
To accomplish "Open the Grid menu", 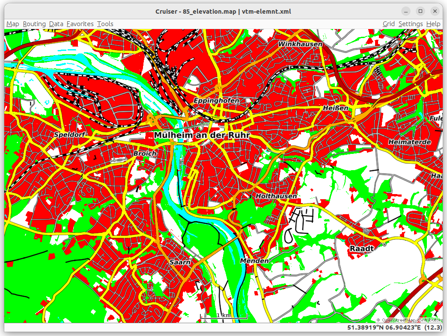I will coord(388,24).
